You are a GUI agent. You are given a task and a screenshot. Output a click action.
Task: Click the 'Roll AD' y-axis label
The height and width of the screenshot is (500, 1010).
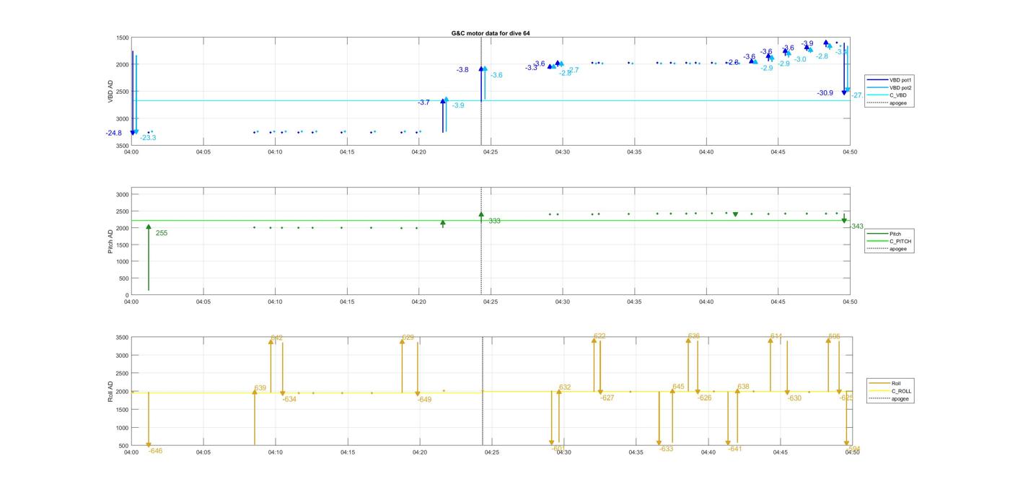point(110,392)
